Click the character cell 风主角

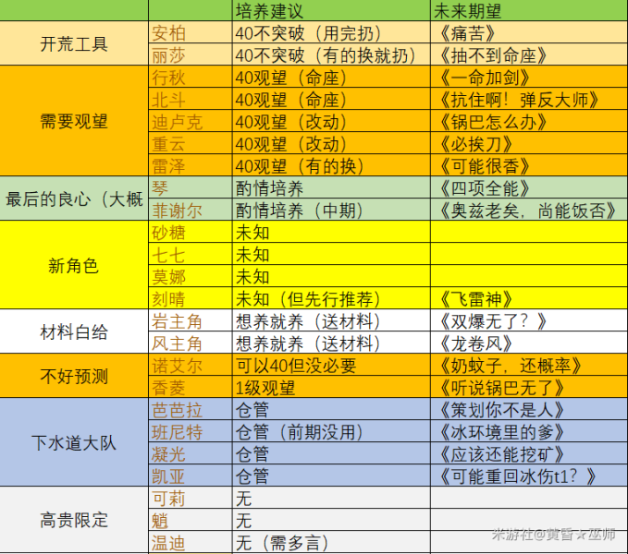(x=191, y=343)
